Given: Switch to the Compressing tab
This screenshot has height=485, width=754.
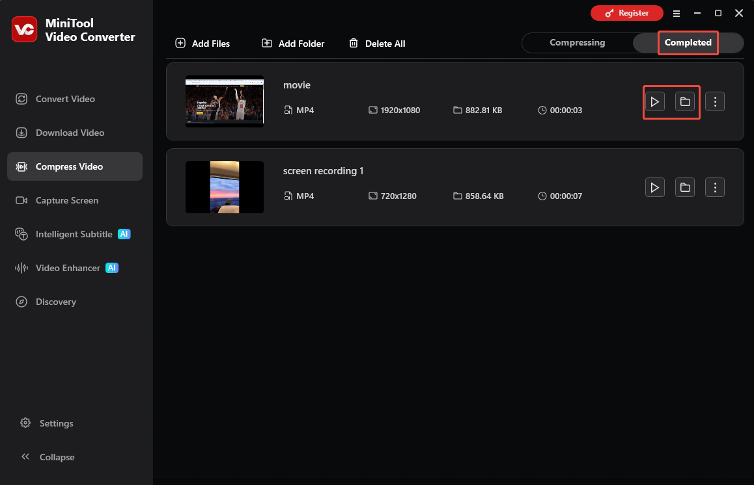Looking at the screenshot, I should click(577, 43).
